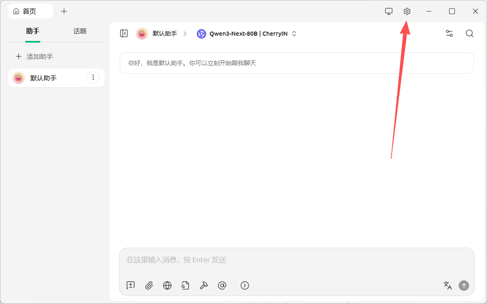Click the translate icon in input bar
Viewport: 487px width, 304px height.
pyautogui.click(x=448, y=285)
